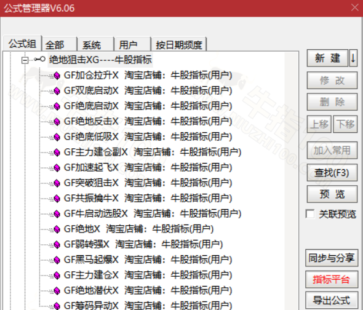Toggle the 关联预览 checkbox
The height and width of the screenshot is (310, 363).
coord(310,214)
